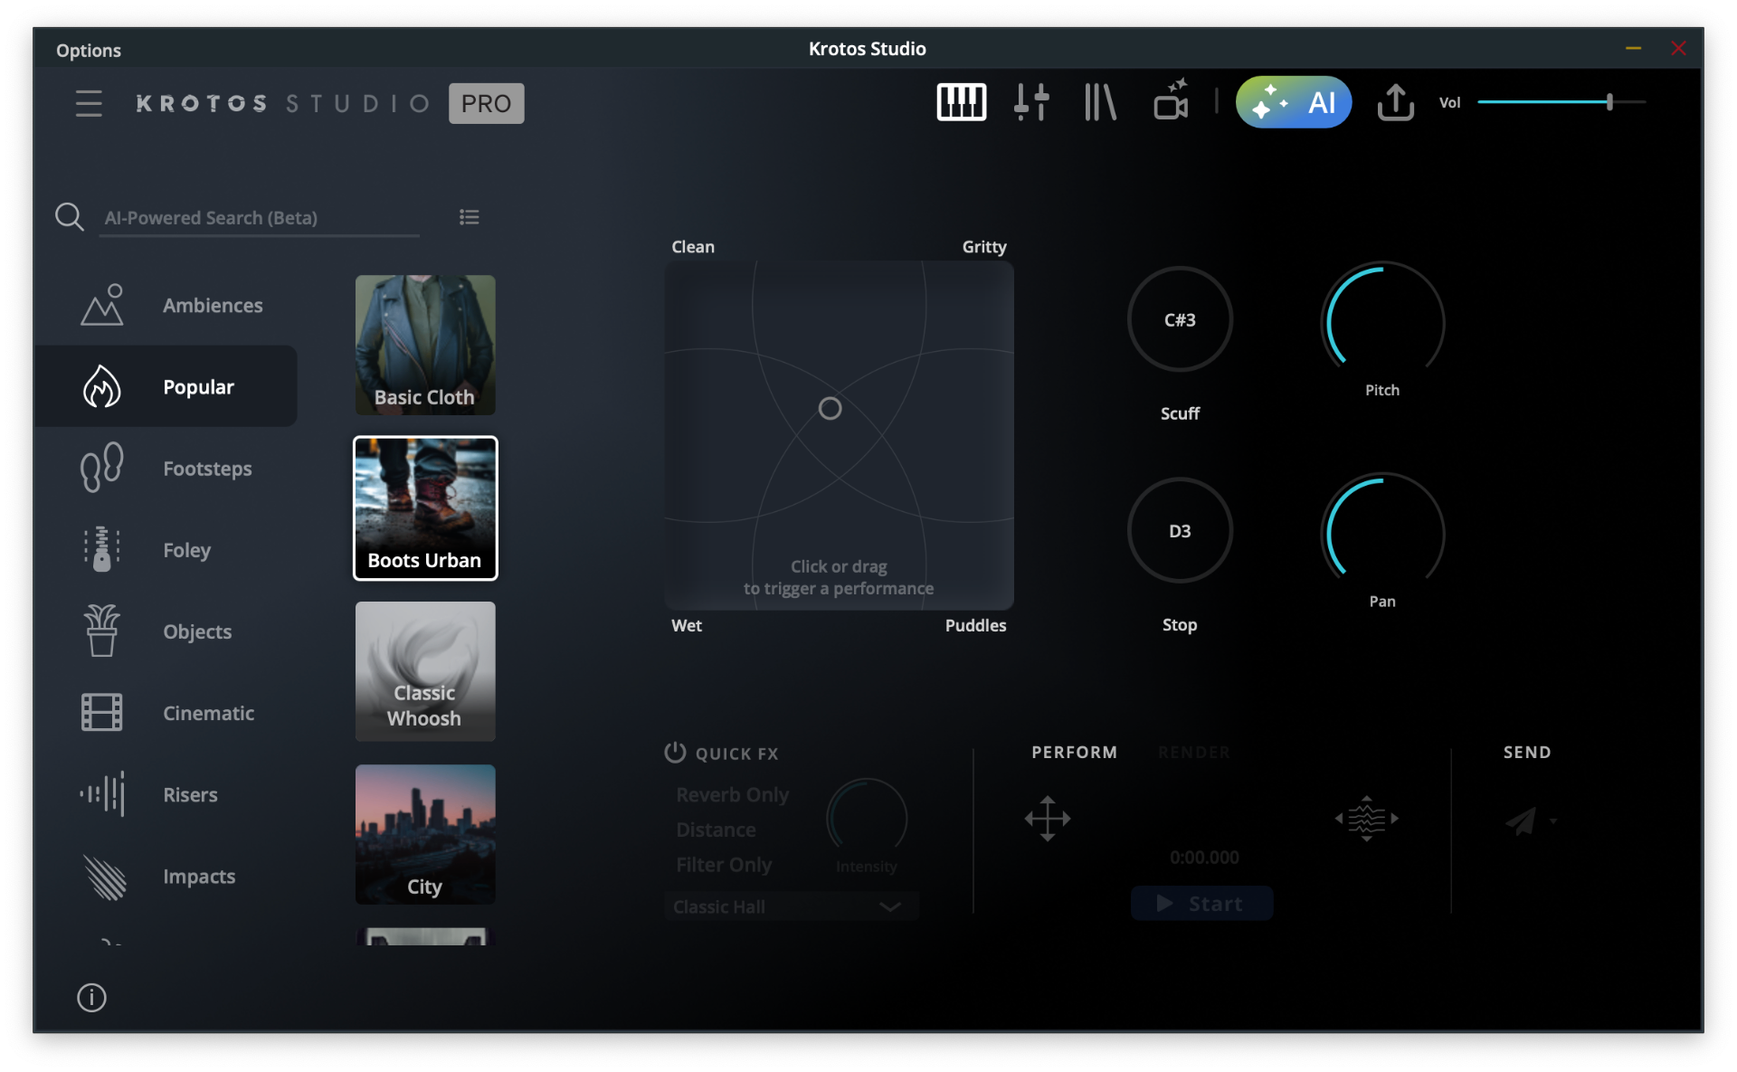This screenshot has width=1737, height=1072.
Task: Switch to the Perform tab
Action: (x=1074, y=753)
